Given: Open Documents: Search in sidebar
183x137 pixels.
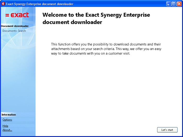Looking at the screenshot, I should coord(14,31).
